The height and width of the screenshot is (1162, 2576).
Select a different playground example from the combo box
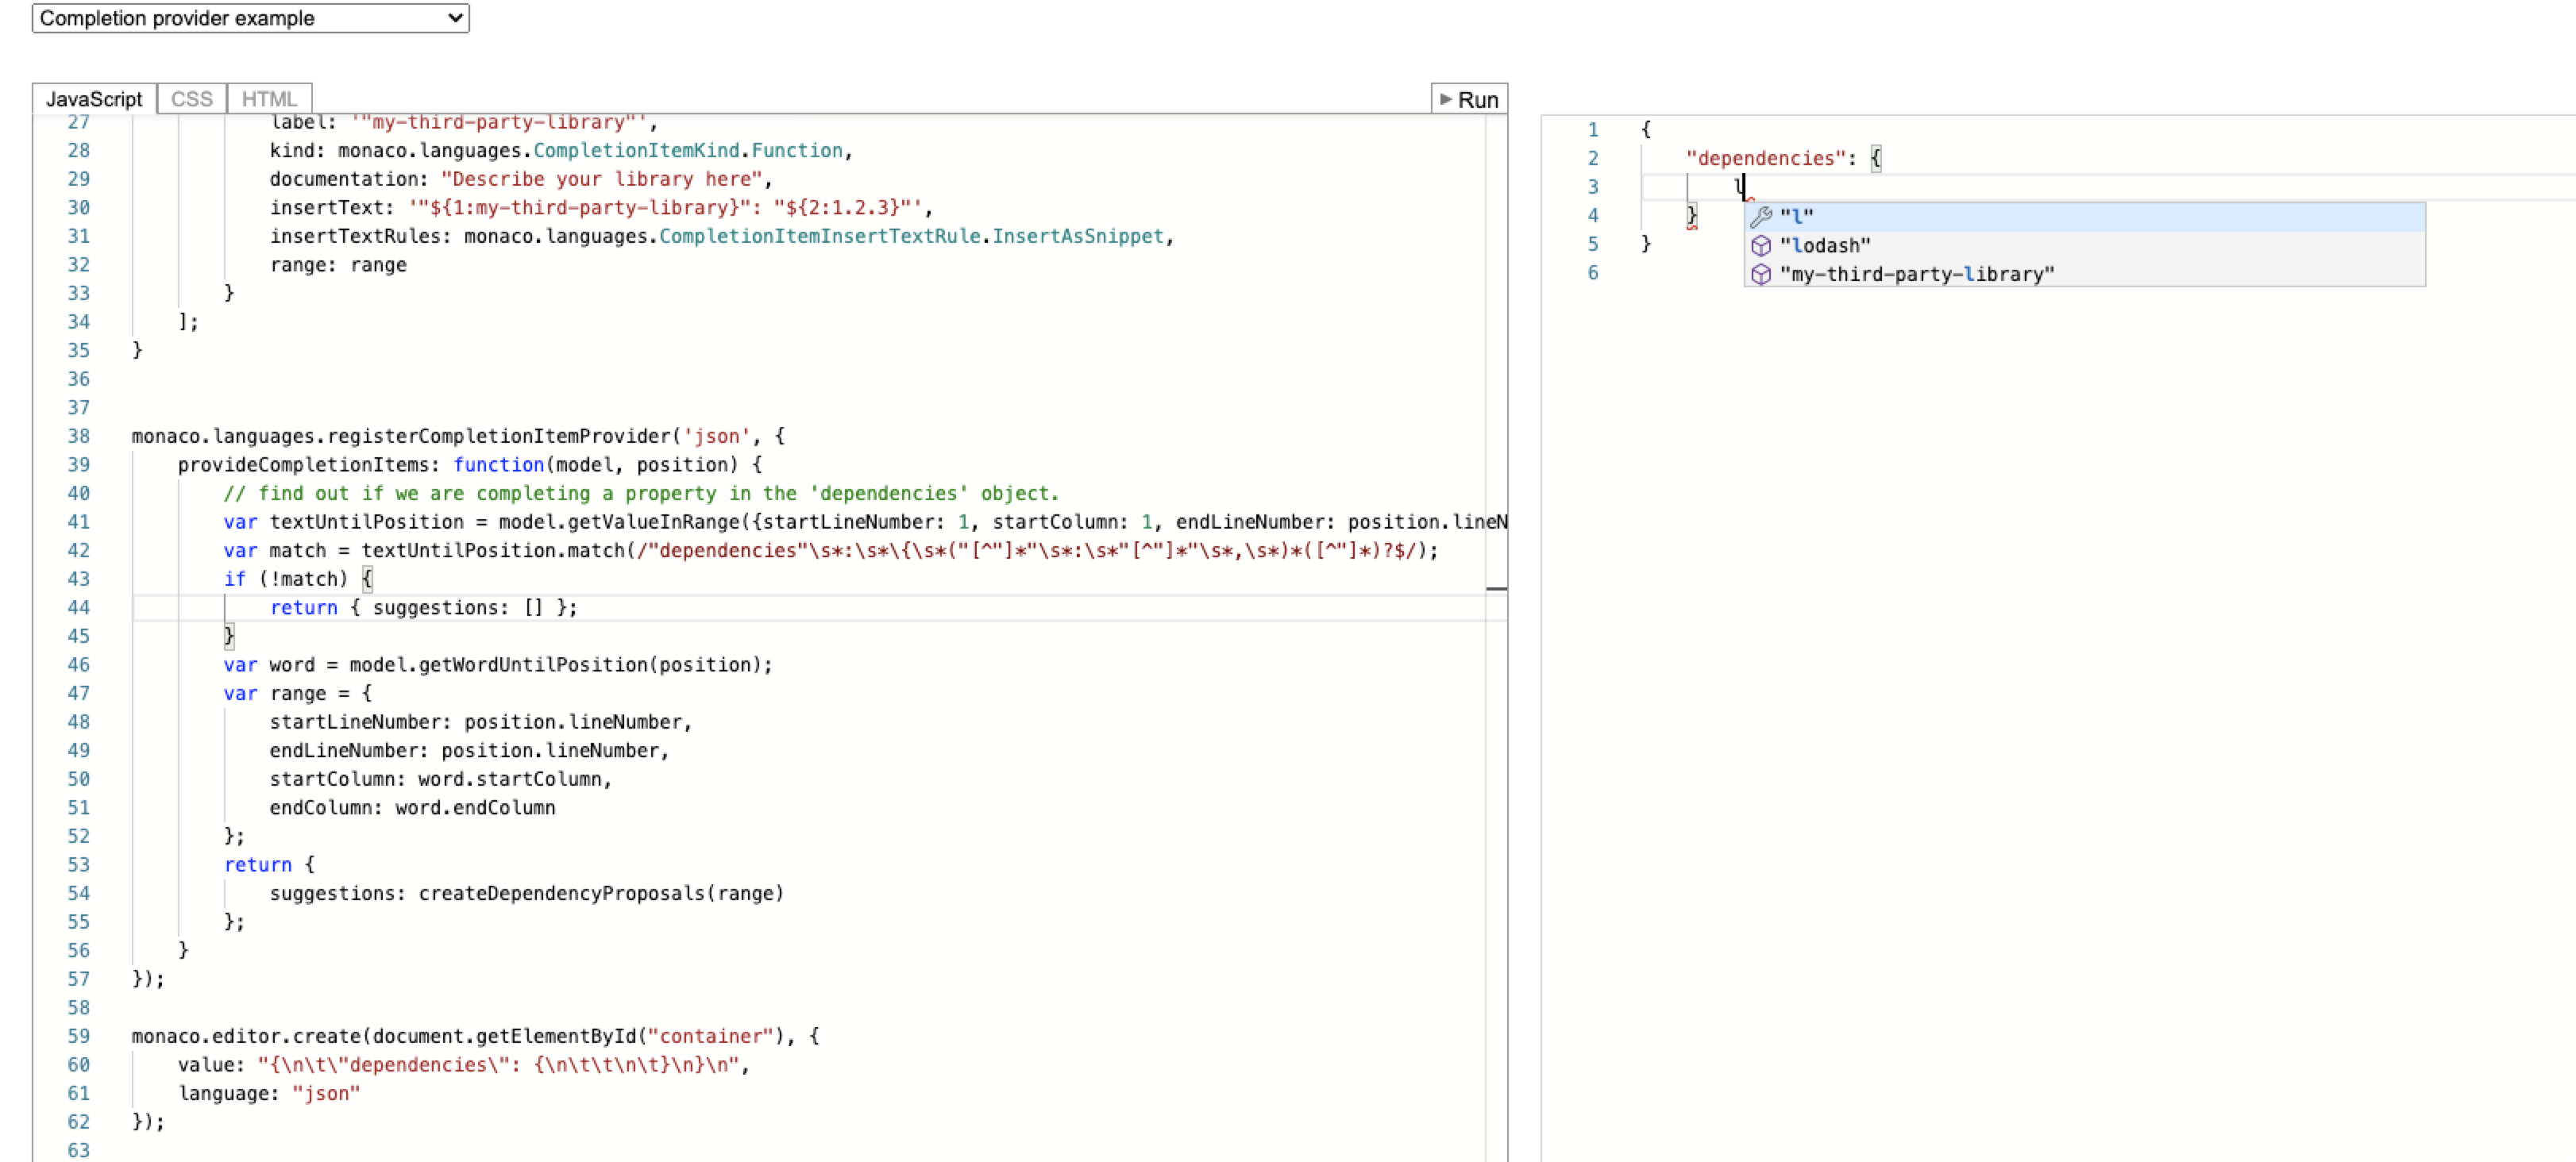click(249, 17)
